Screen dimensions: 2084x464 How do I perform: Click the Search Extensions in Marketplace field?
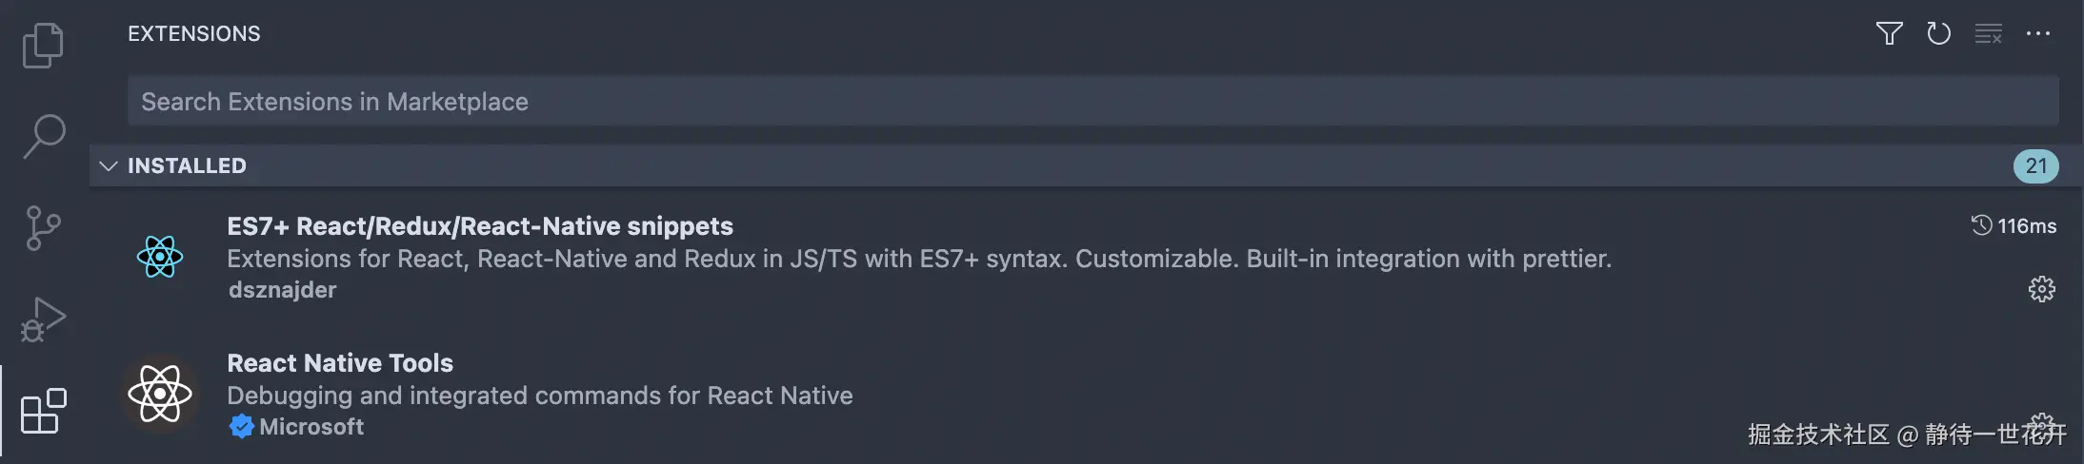tap(1092, 102)
